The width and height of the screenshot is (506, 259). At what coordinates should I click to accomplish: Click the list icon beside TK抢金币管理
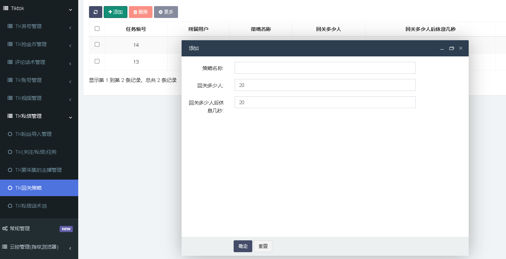[x=10, y=44]
